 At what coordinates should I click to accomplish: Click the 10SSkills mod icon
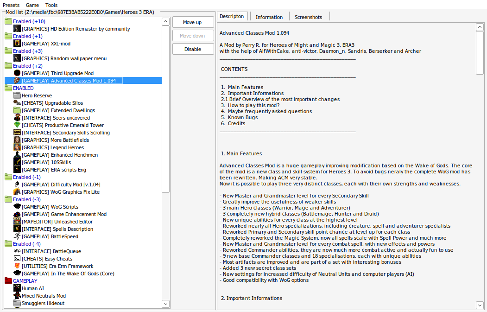pos(17,162)
